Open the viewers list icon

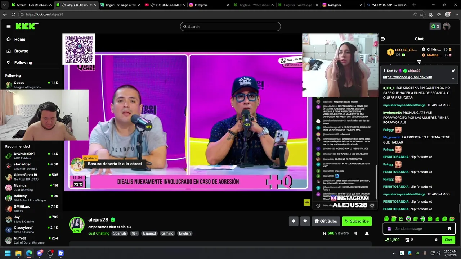tap(325, 233)
